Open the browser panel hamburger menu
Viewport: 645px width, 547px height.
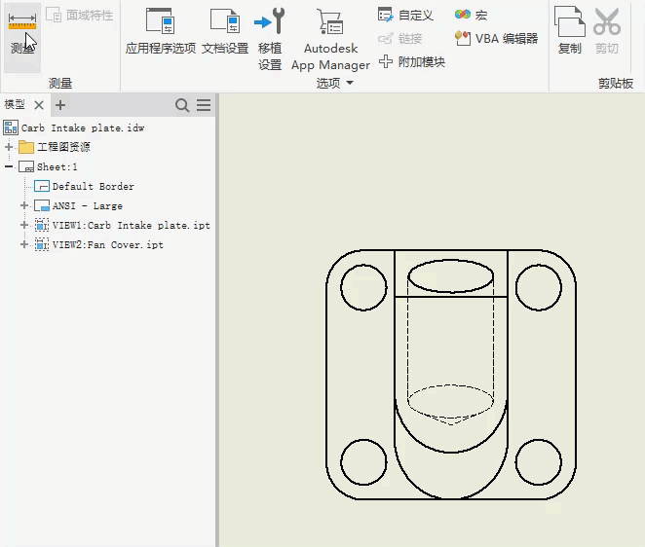pos(204,105)
